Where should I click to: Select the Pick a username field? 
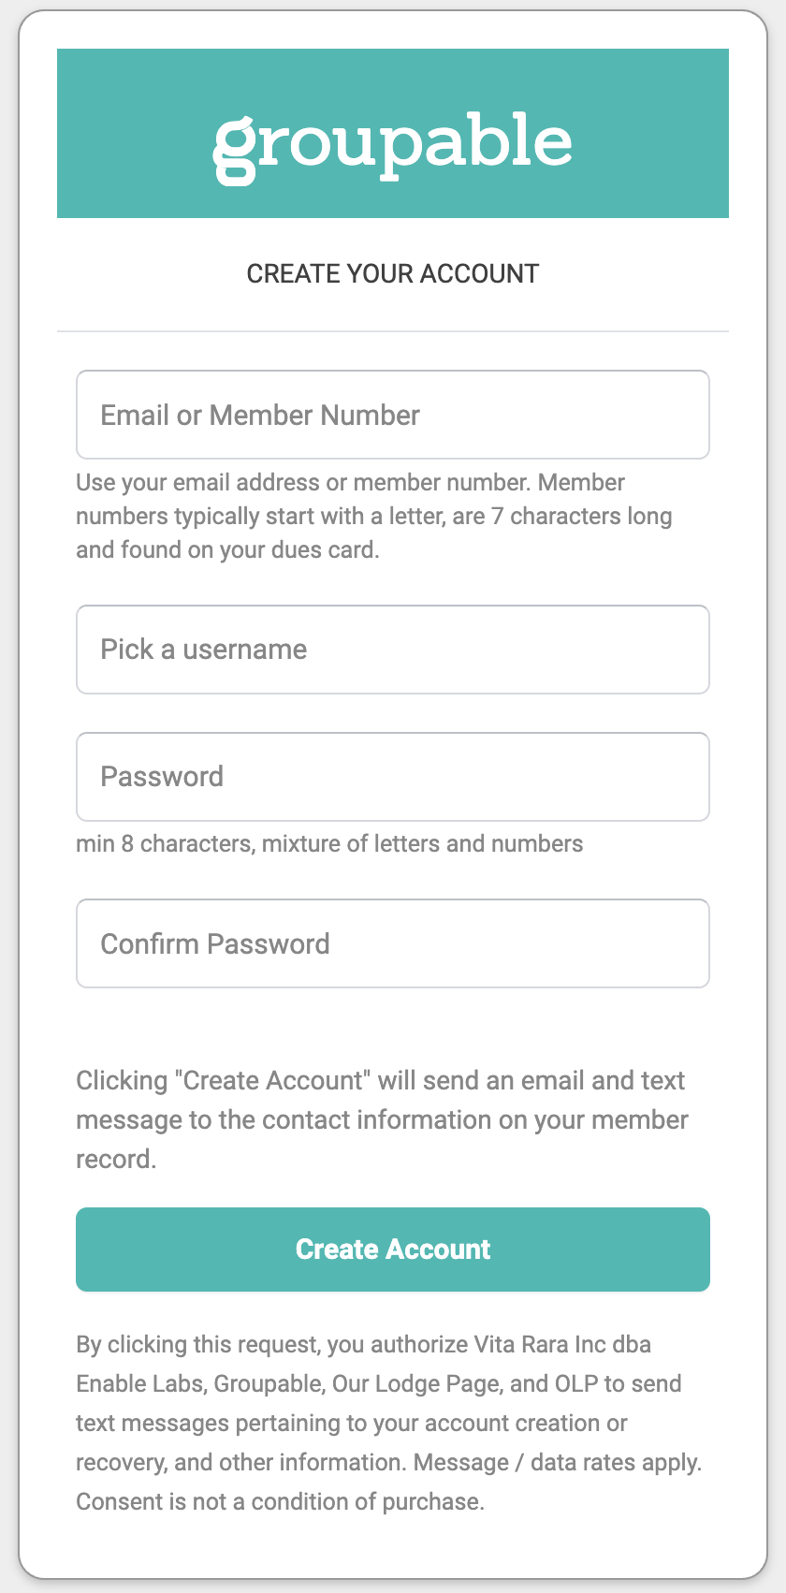click(393, 650)
